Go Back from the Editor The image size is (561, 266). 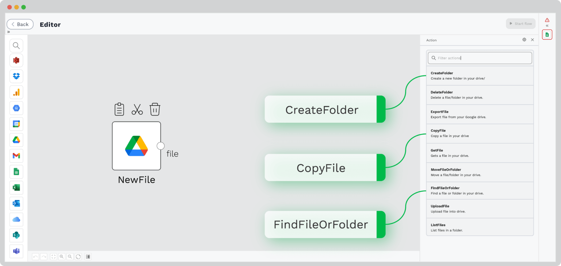click(x=20, y=24)
